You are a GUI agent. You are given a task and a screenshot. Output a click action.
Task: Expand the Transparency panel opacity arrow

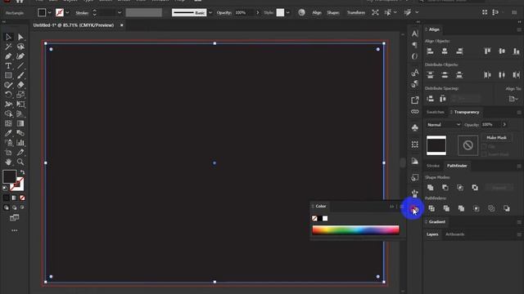click(x=504, y=125)
